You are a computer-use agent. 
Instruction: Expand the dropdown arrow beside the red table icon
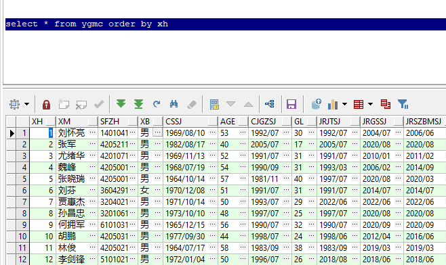pos(370,104)
